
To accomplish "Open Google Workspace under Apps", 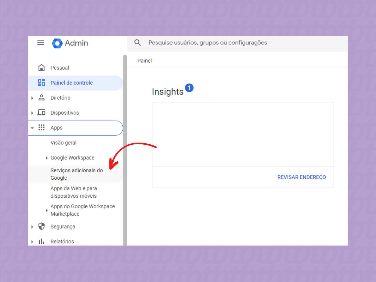I will (72, 158).
